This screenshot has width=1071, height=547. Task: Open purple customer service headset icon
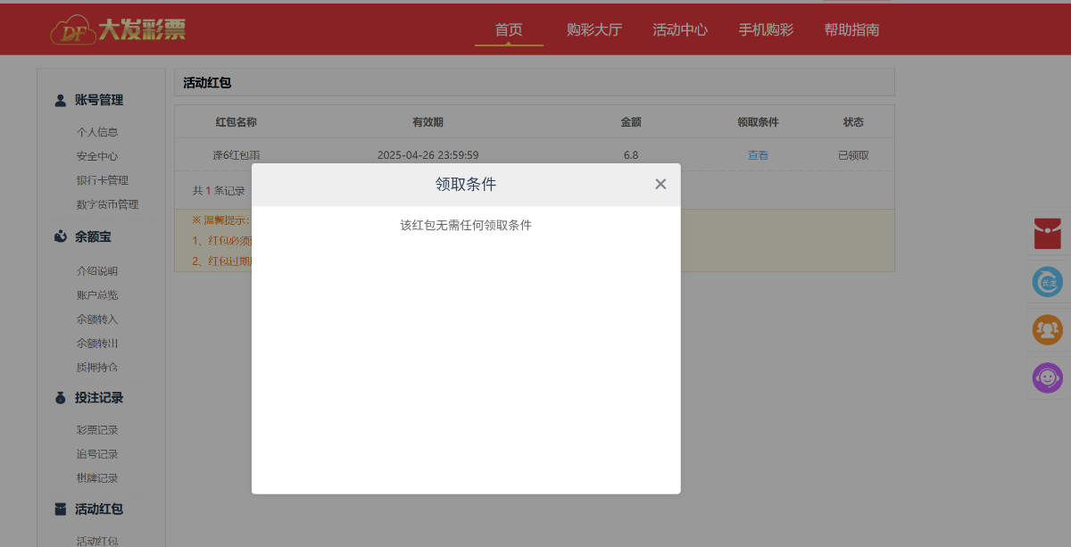pos(1047,377)
